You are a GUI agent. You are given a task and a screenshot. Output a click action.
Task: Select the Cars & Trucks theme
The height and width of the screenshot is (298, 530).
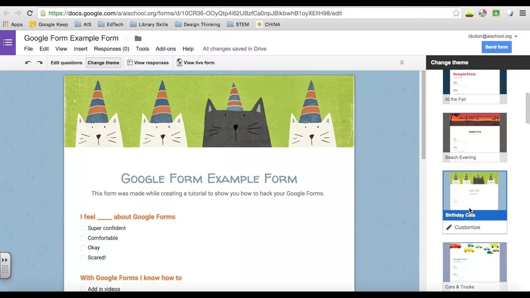[475, 267]
